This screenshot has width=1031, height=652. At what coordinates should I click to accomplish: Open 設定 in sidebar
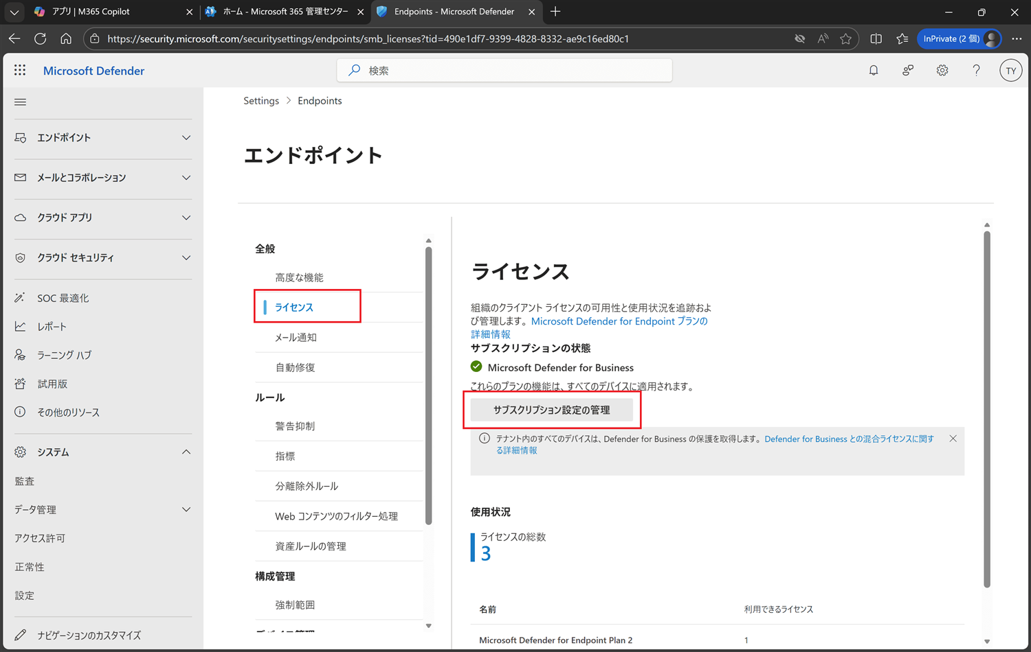[x=24, y=595]
